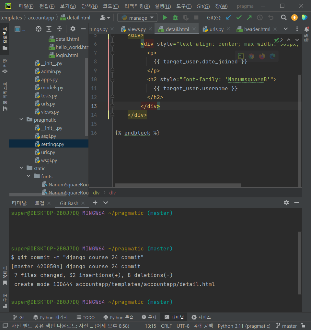Image resolution: width=311 pixels, height=330 pixels.
Task: Switch to the views.py editor tab
Action: tap(136, 29)
